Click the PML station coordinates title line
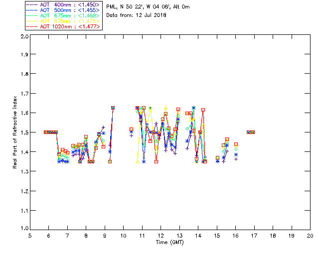 coord(148,7)
